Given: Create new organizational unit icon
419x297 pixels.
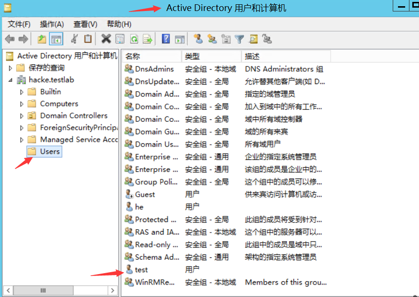Looking at the screenshot, I should point(226,39).
